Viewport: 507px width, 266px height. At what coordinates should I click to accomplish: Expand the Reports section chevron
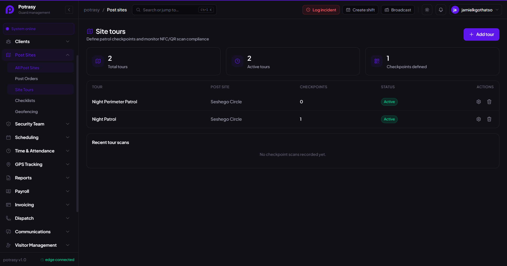68,178
